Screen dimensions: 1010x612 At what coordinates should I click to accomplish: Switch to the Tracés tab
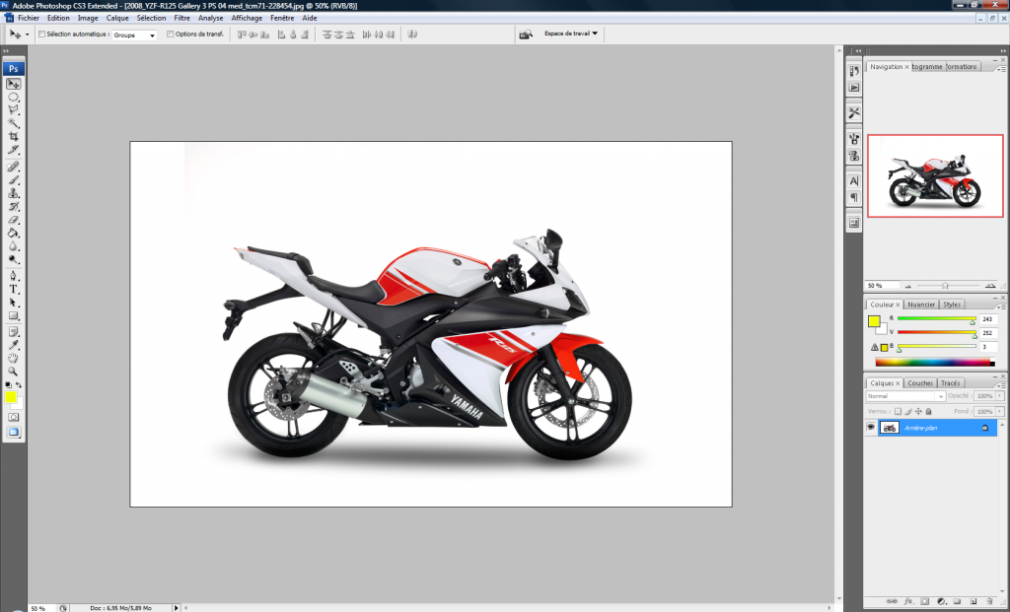pos(950,383)
